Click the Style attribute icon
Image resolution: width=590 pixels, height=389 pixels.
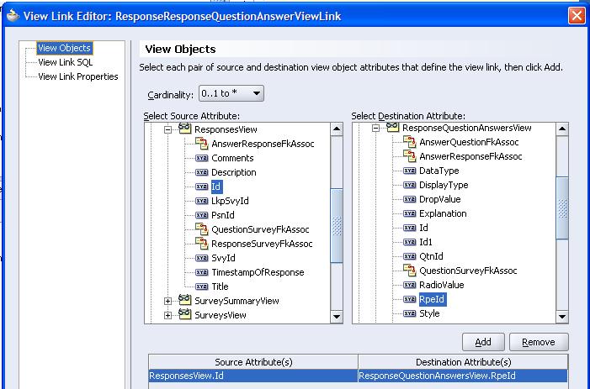pos(409,313)
